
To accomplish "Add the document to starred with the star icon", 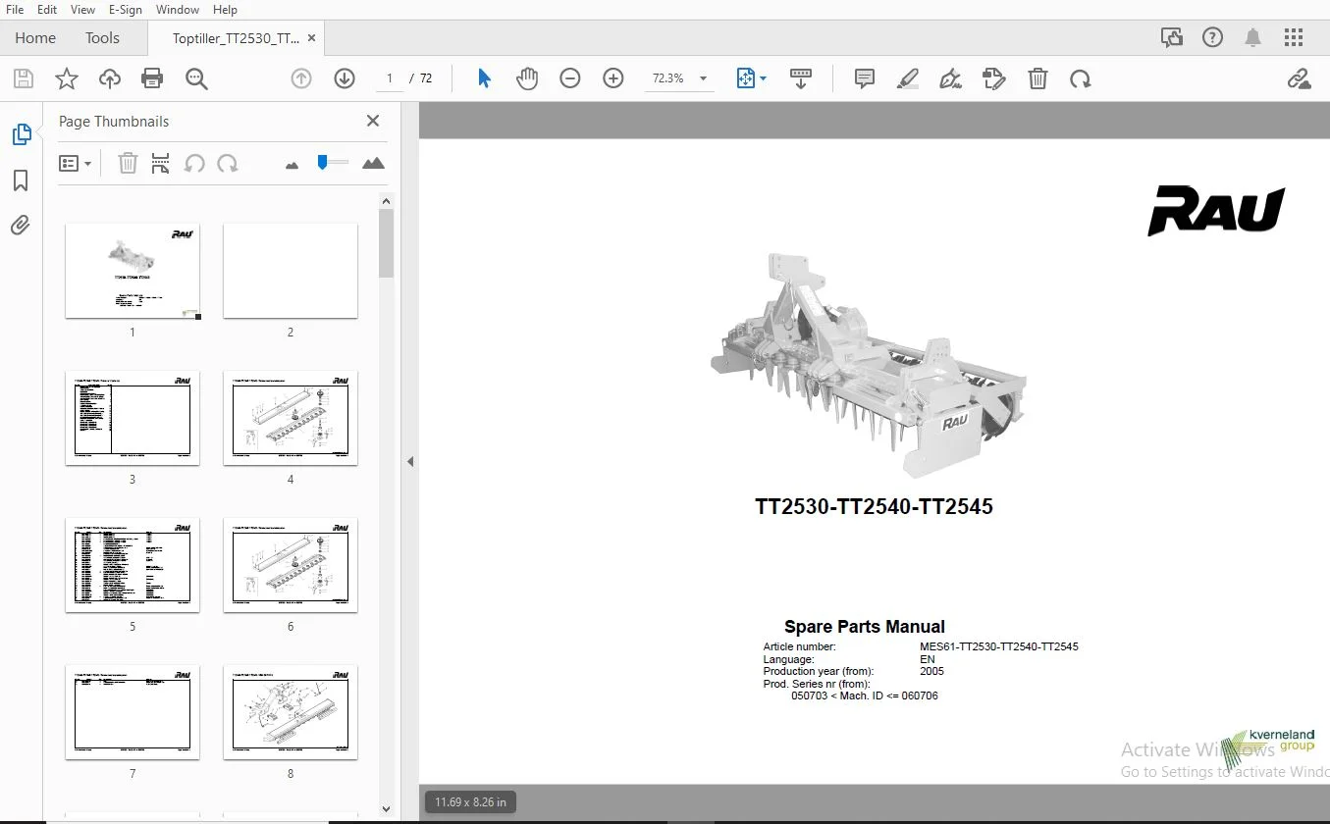I will click(66, 78).
